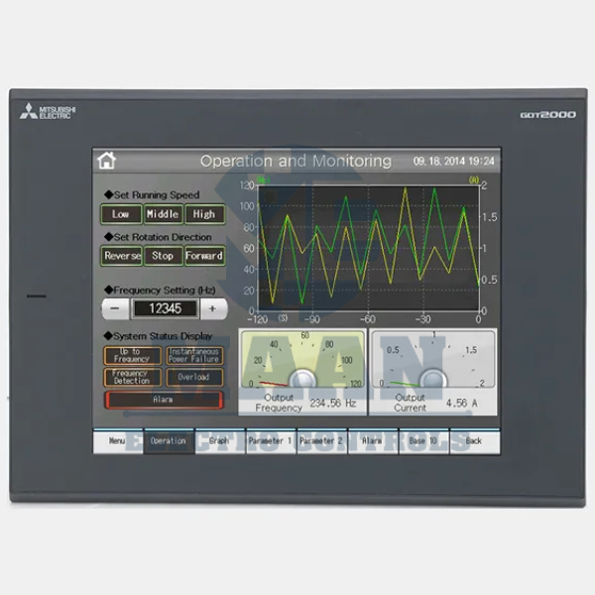Tap the Home icon
The width and height of the screenshot is (595, 595).
(x=107, y=161)
